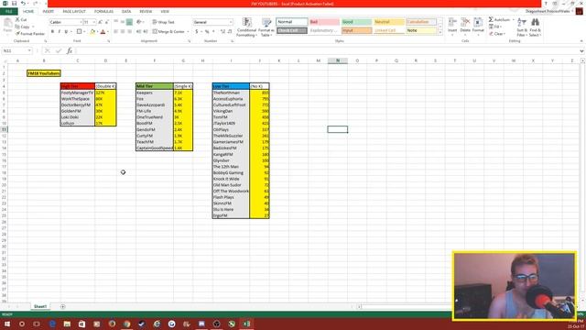Add a new sheet with plus button
This screenshot has height=330, width=586.
coord(62,306)
